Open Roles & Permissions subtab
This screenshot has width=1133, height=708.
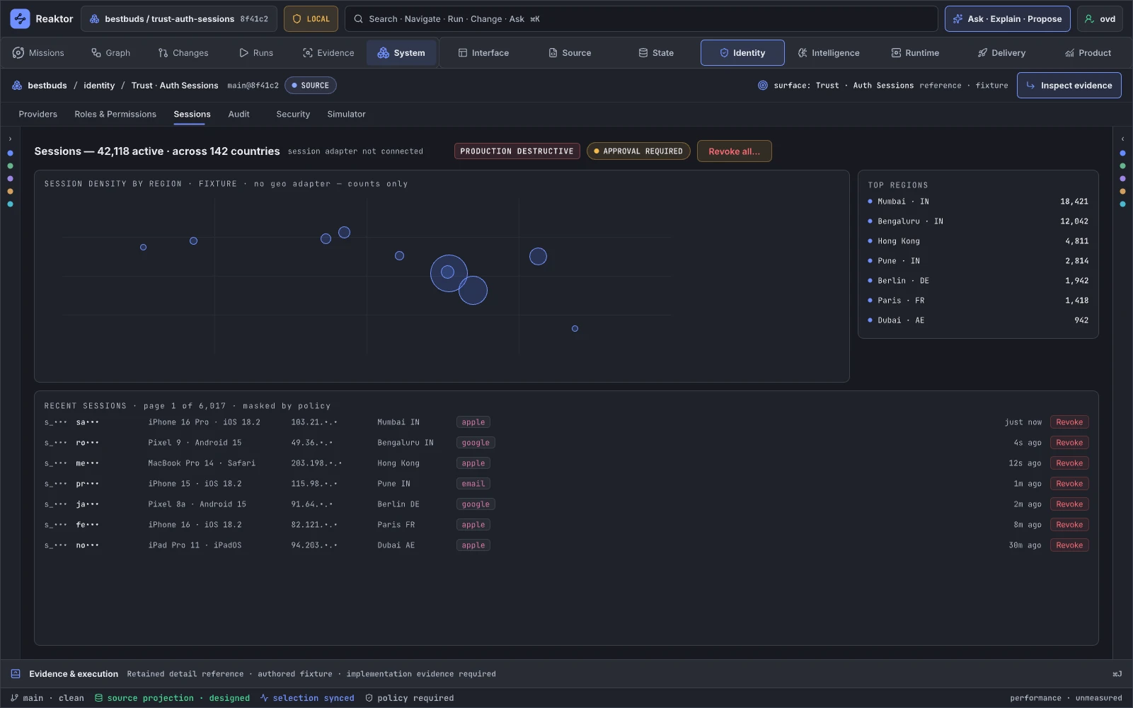[115, 114]
